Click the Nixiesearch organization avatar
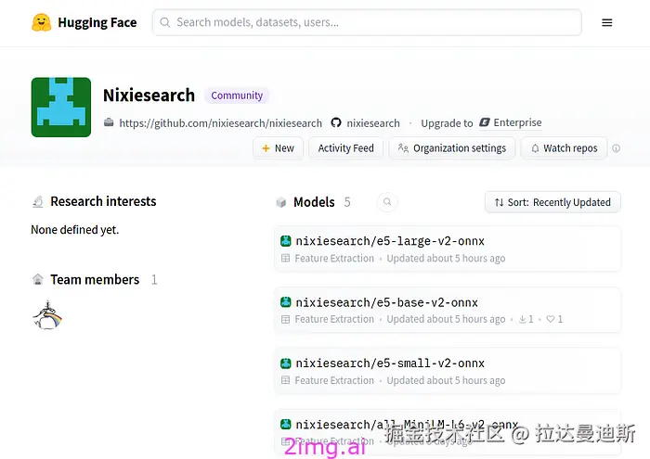Image resolution: width=650 pixels, height=459 pixels. click(61, 108)
